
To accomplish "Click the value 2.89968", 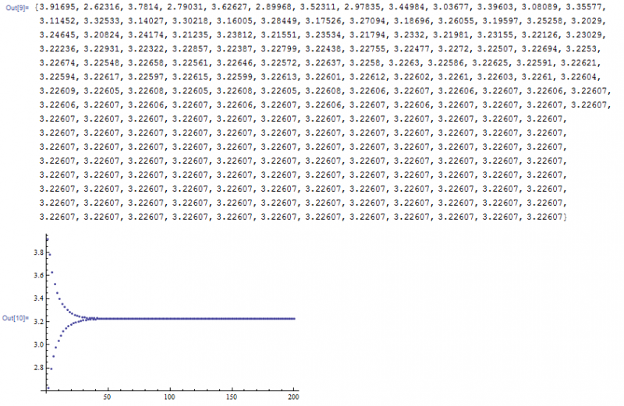I will [x=274, y=7].
